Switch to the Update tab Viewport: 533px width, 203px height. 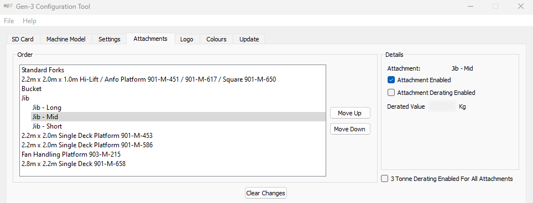pos(249,39)
